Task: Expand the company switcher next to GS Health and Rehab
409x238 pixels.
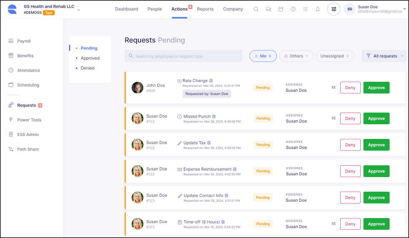Action: point(79,9)
